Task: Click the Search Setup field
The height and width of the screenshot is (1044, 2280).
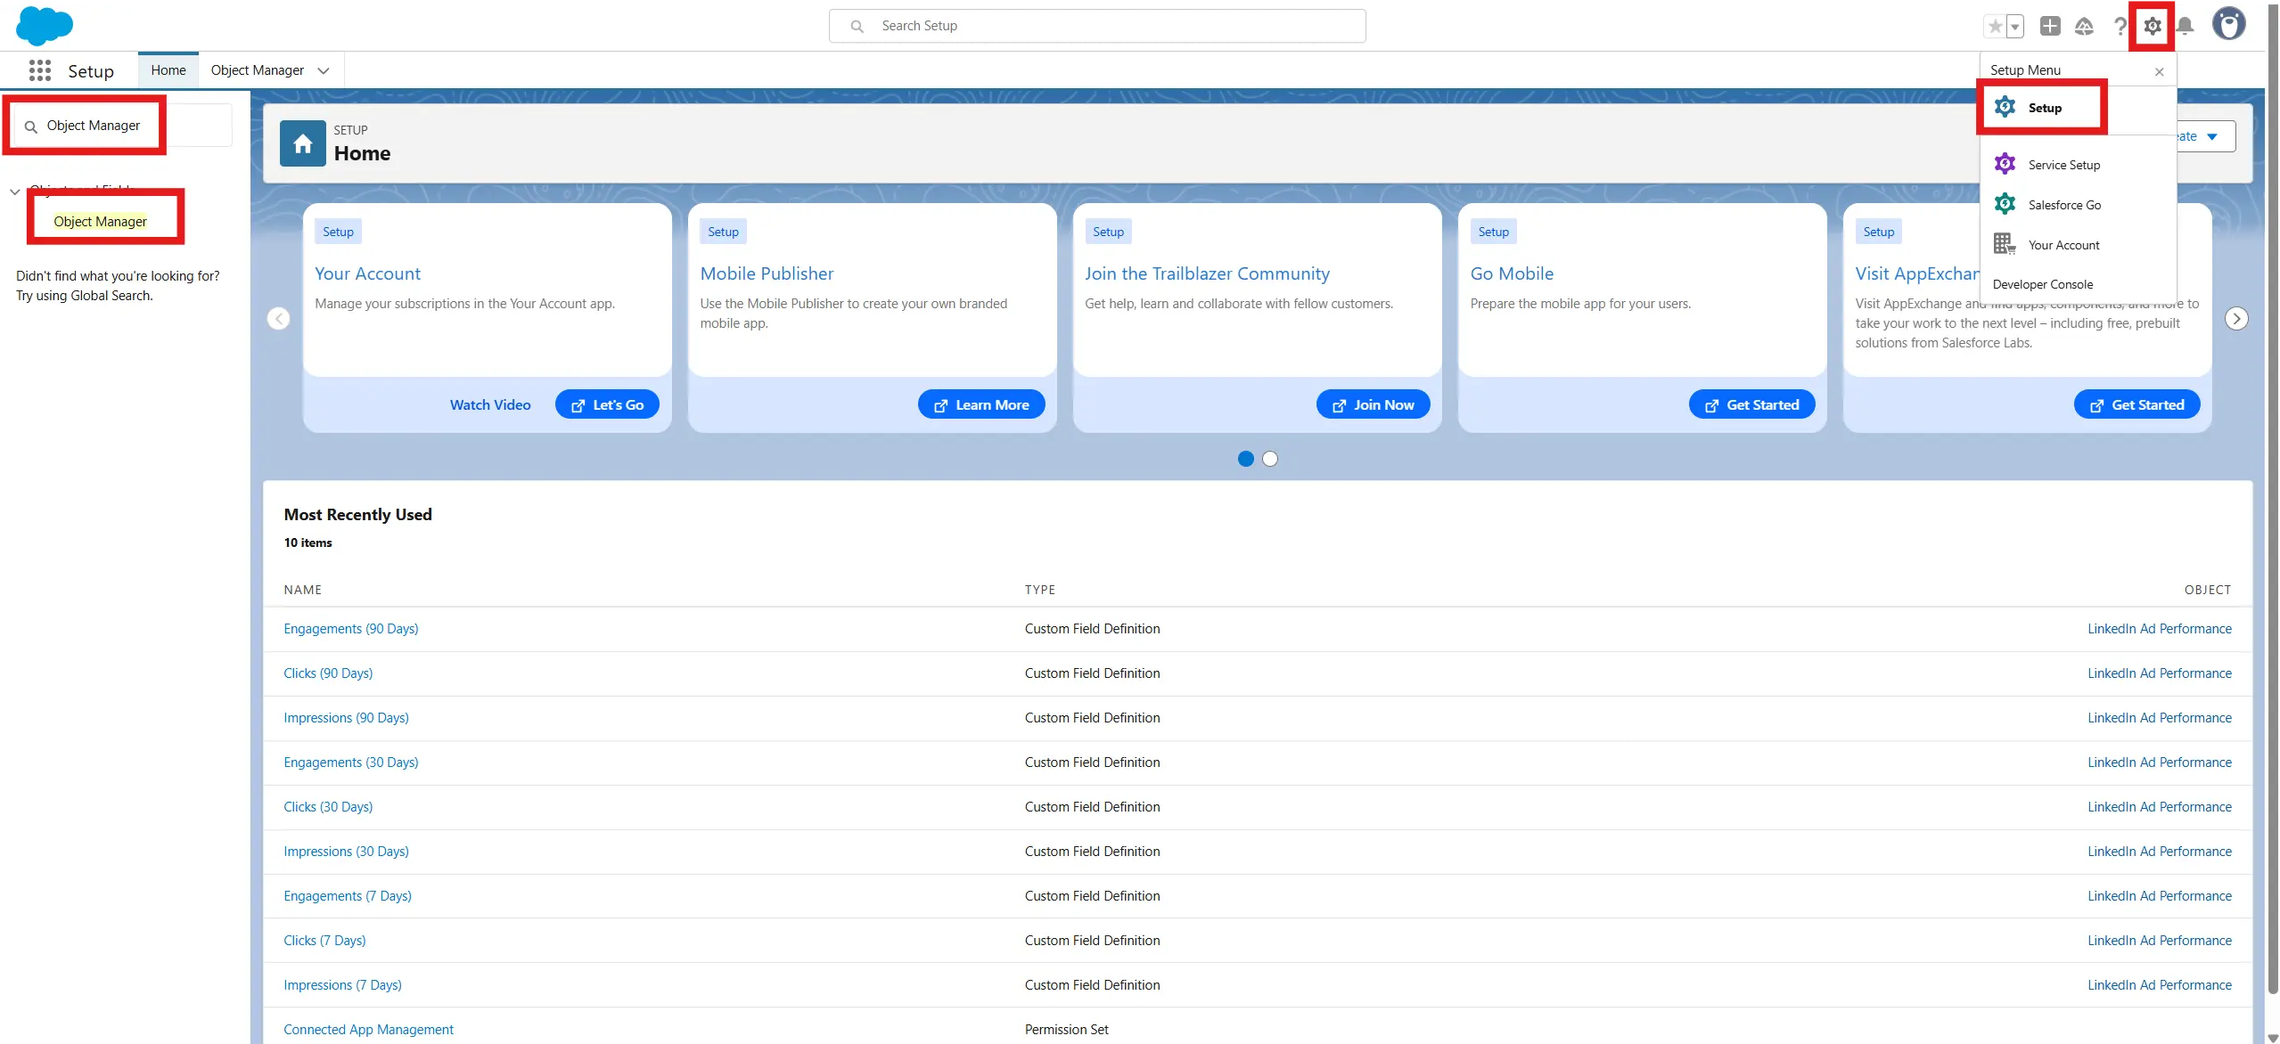Action: tap(1096, 26)
